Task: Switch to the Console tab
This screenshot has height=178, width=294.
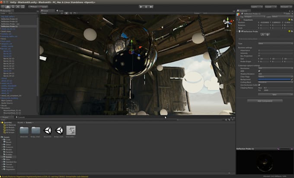Action: [21, 117]
